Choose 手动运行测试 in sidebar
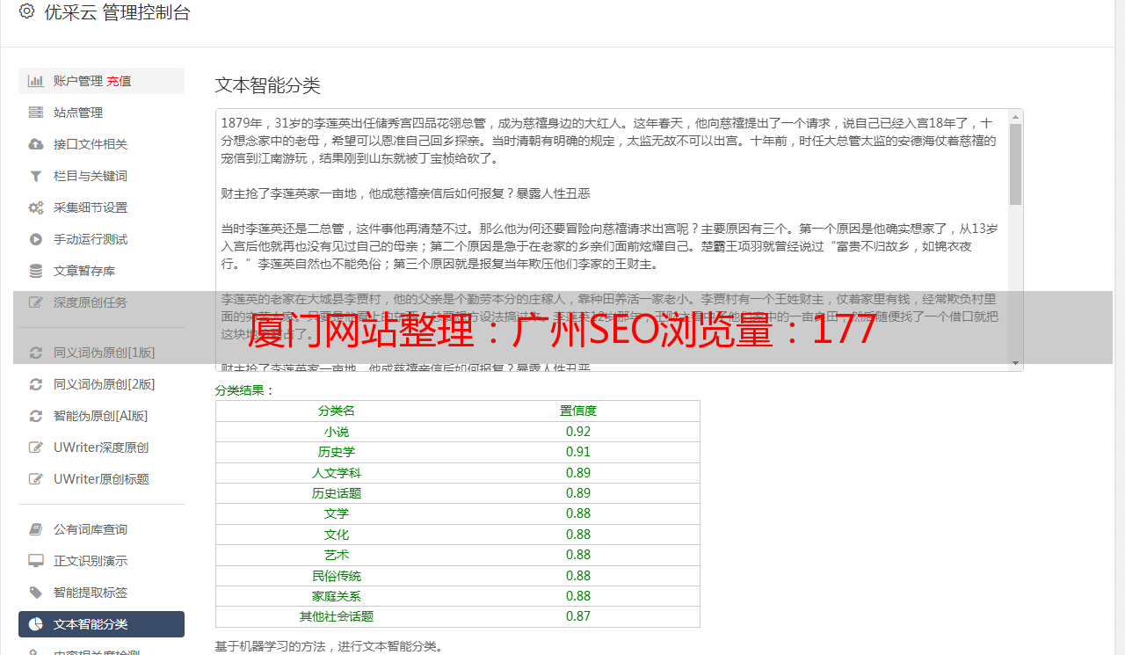 click(x=101, y=239)
